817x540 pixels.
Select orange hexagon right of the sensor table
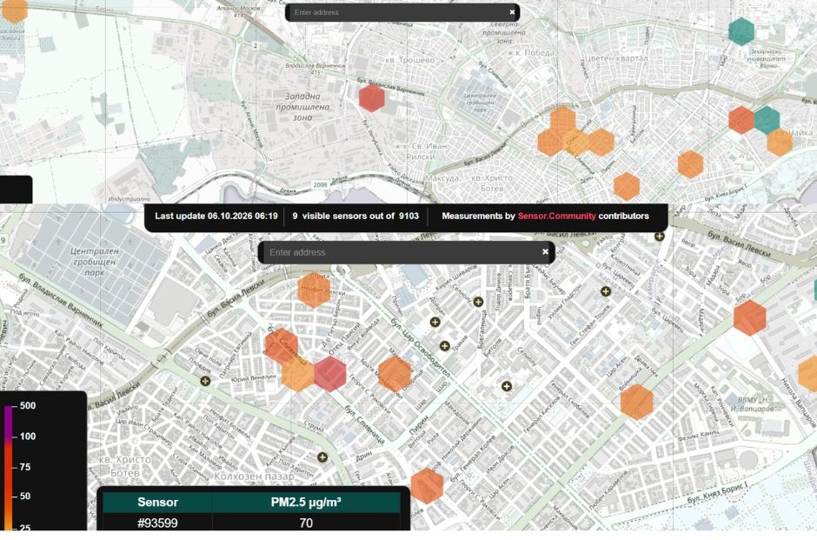point(427,486)
